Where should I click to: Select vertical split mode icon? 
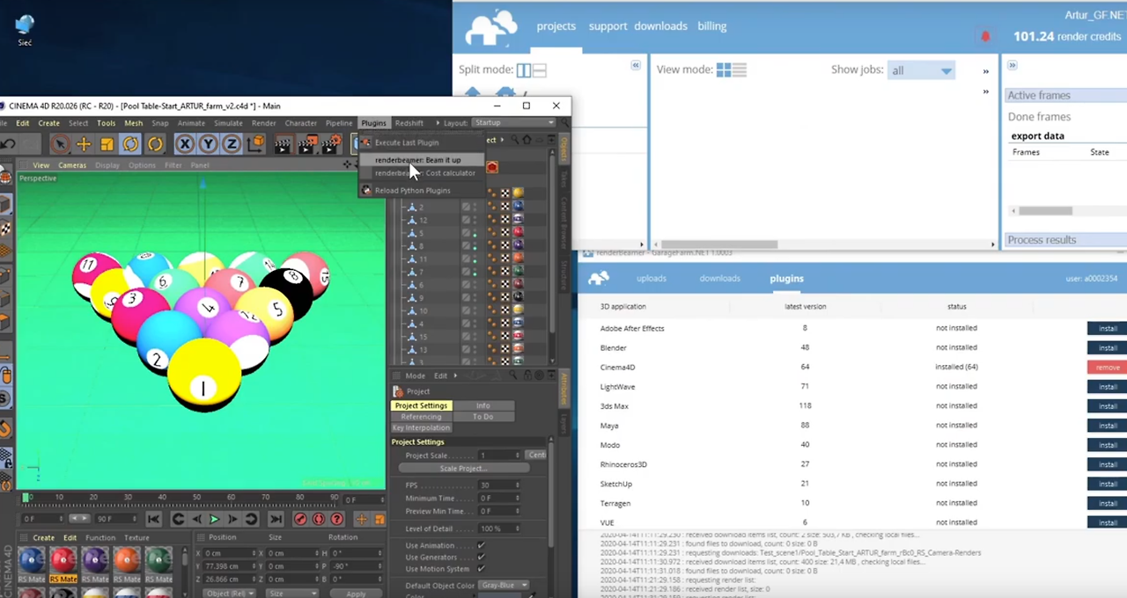524,70
